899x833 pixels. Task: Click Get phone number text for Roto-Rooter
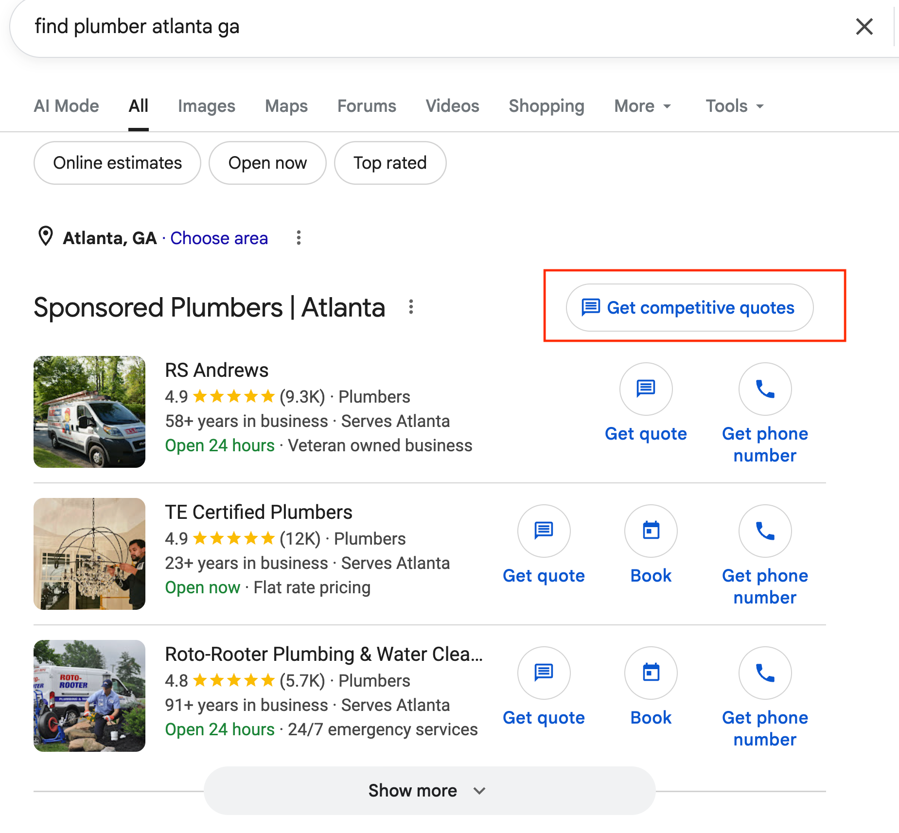(765, 728)
